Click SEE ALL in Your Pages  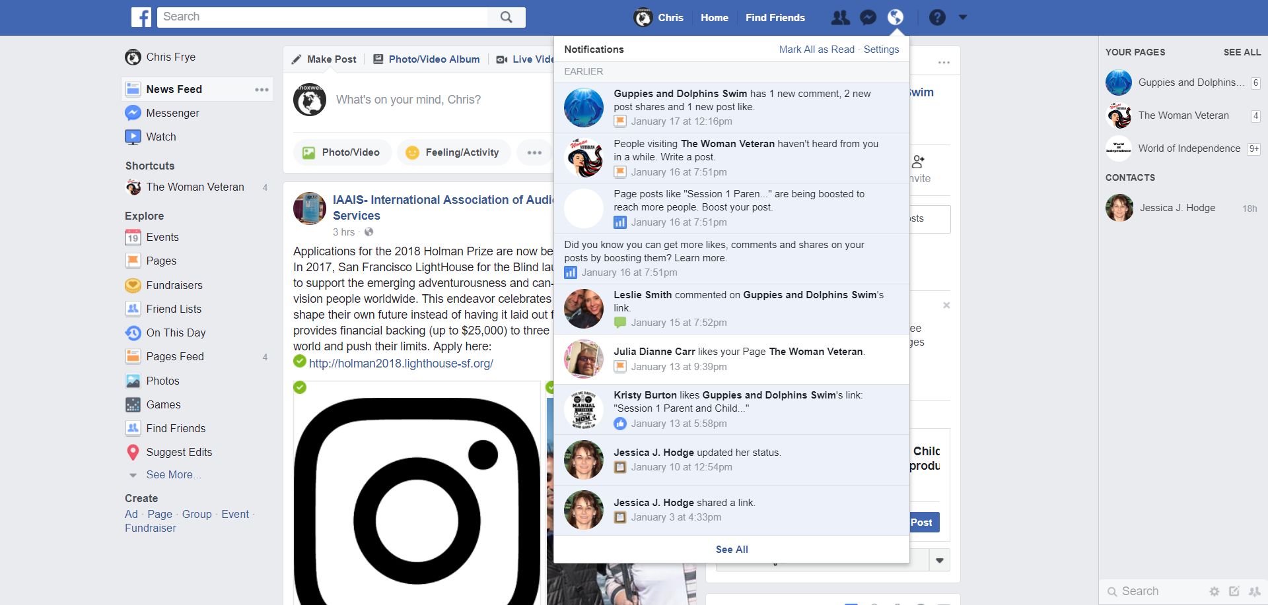pyautogui.click(x=1242, y=52)
